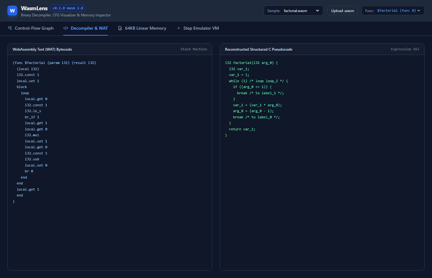This screenshot has height=278, width=432.
Task: Click the var_1 = 1; line
Action: point(239,75)
